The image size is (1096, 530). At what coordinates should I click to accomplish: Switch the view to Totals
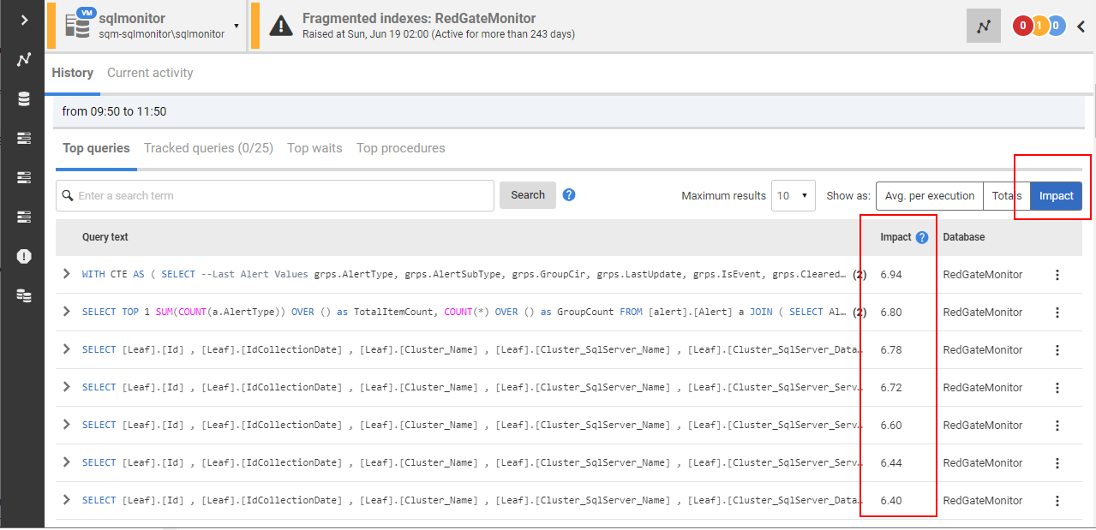(x=1006, y=196)
